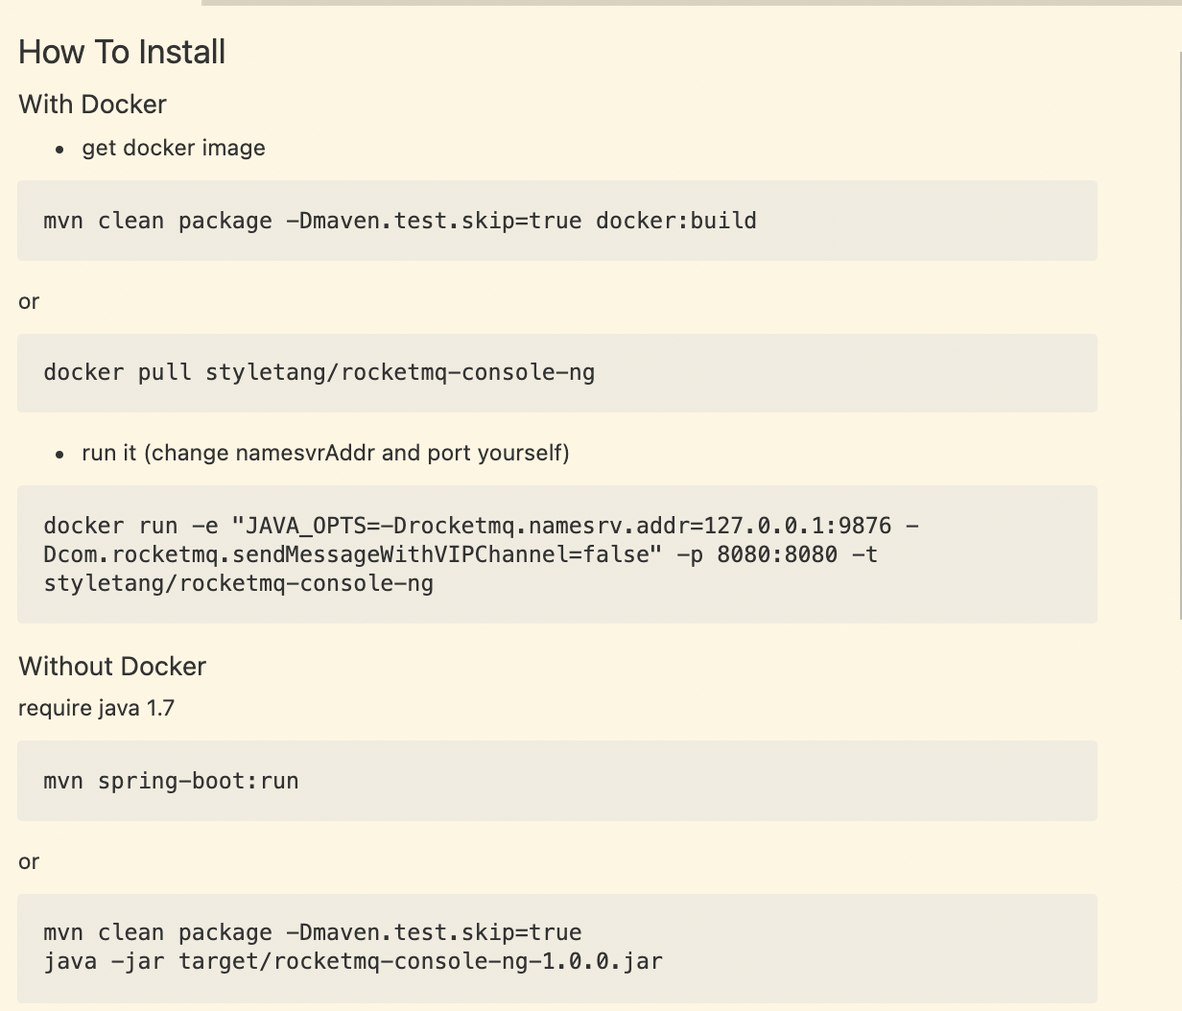Click the "mvn spring-boot:run" code block
Viewport: 1182px width, 1011px height.
[556, 781]
